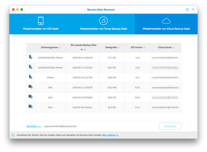Click the phone icon for iOS device recovery
207x152 pixels.
click(41, 21)
